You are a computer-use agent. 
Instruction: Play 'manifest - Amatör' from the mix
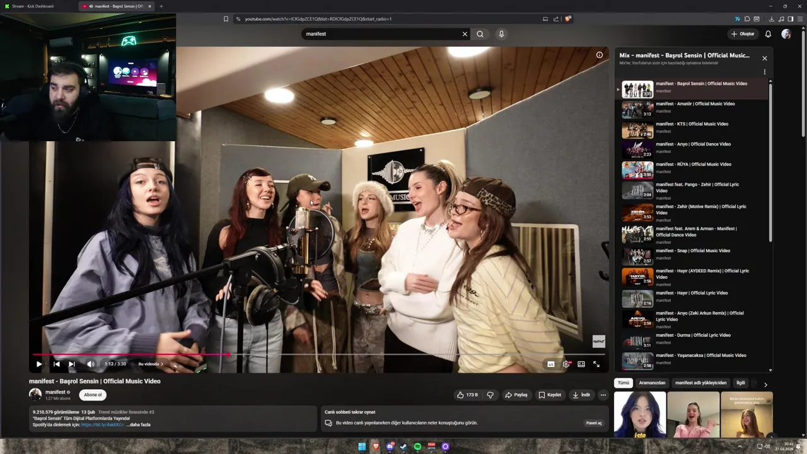point(692,109)
